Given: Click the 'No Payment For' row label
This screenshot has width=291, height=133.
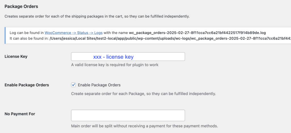Looking at the screenshot, I should point(20,114).
